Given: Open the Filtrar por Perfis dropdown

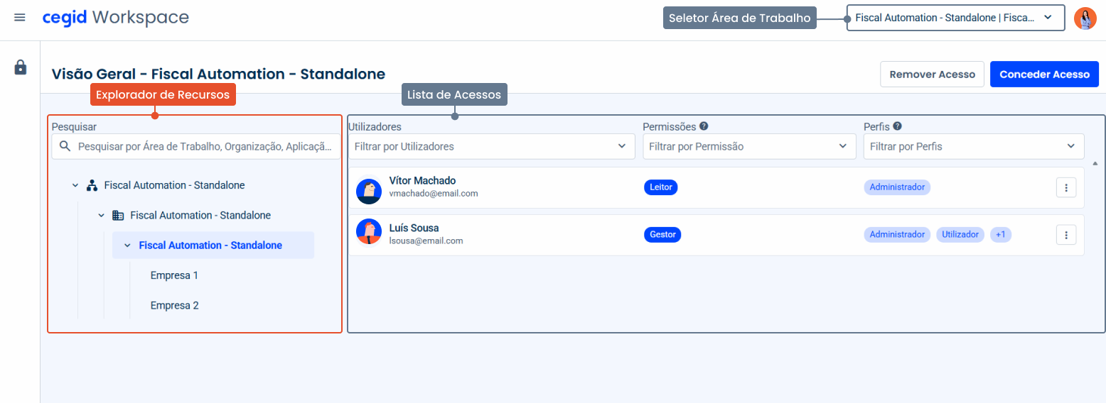Looking at the screenshot, I should [973, 146].
